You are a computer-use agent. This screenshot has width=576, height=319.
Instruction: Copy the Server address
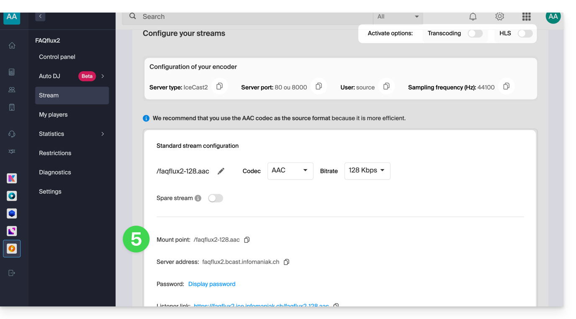[x=286, y=262]
